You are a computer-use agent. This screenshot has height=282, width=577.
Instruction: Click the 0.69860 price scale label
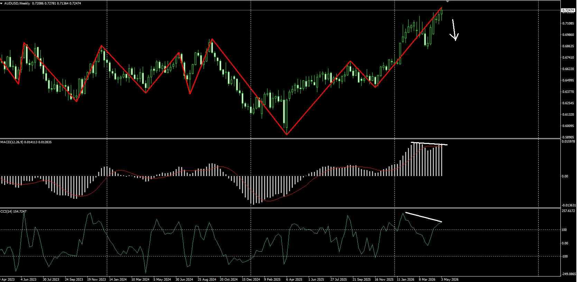coord(568,35)
